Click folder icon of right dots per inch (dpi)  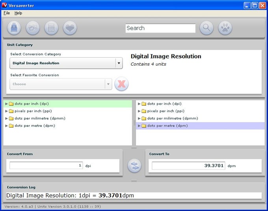point(144,104)
